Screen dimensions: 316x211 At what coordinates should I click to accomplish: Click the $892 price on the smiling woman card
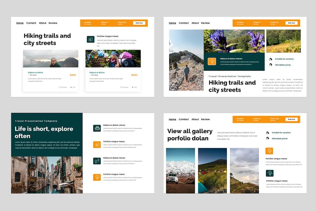coord(73,75)
